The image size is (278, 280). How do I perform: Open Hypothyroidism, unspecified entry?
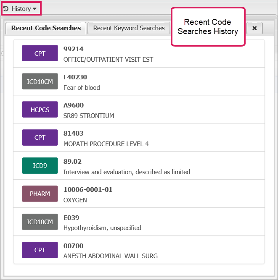102,228
